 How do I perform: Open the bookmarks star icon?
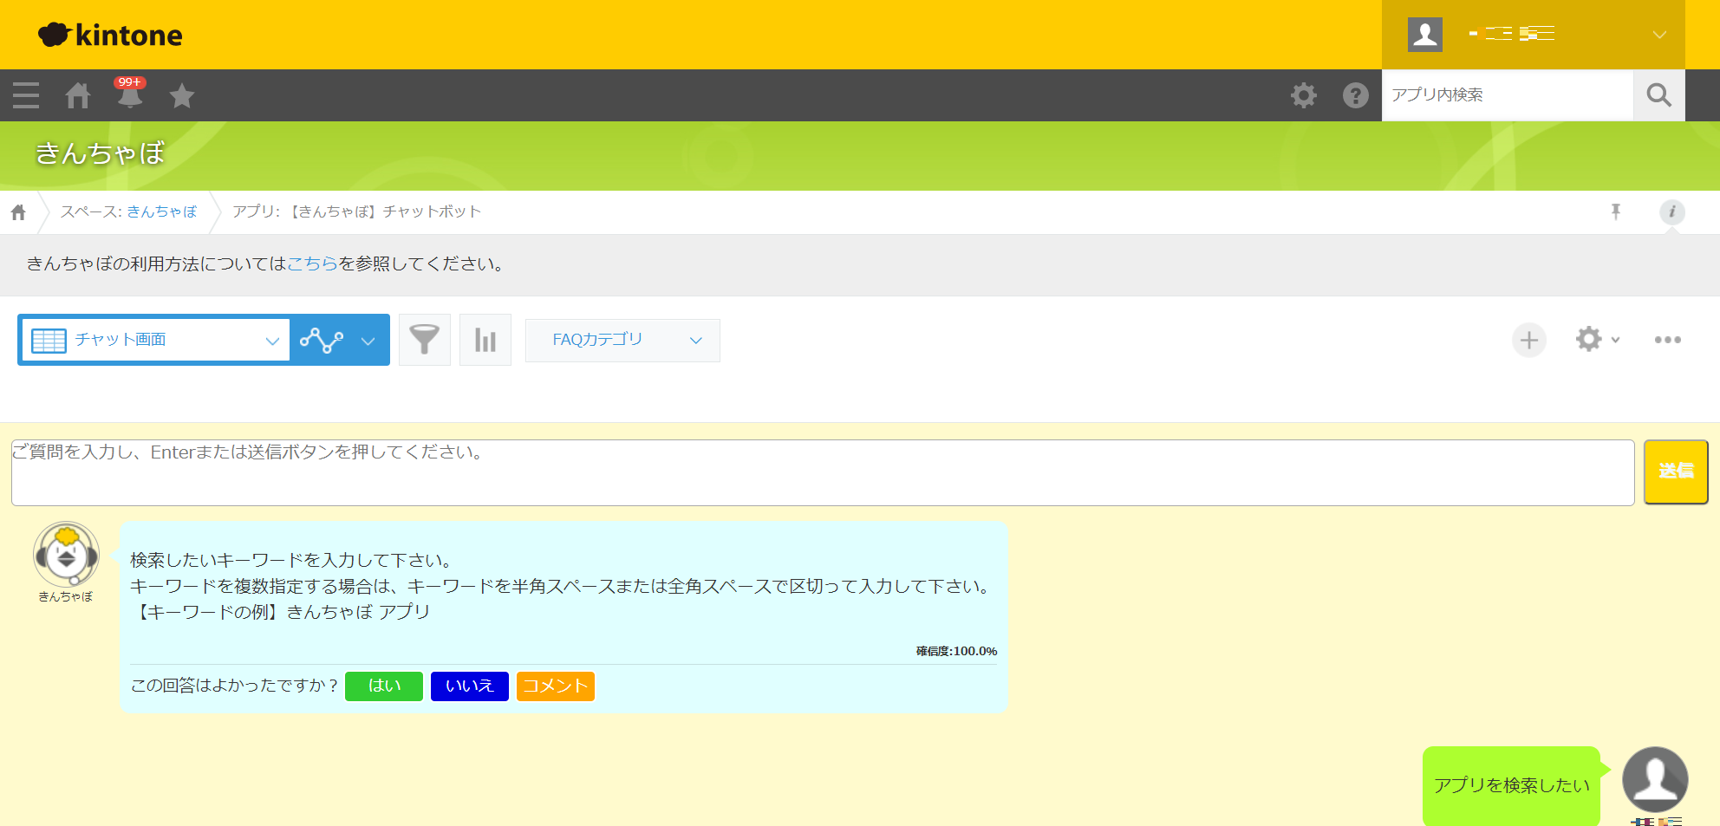182,95
